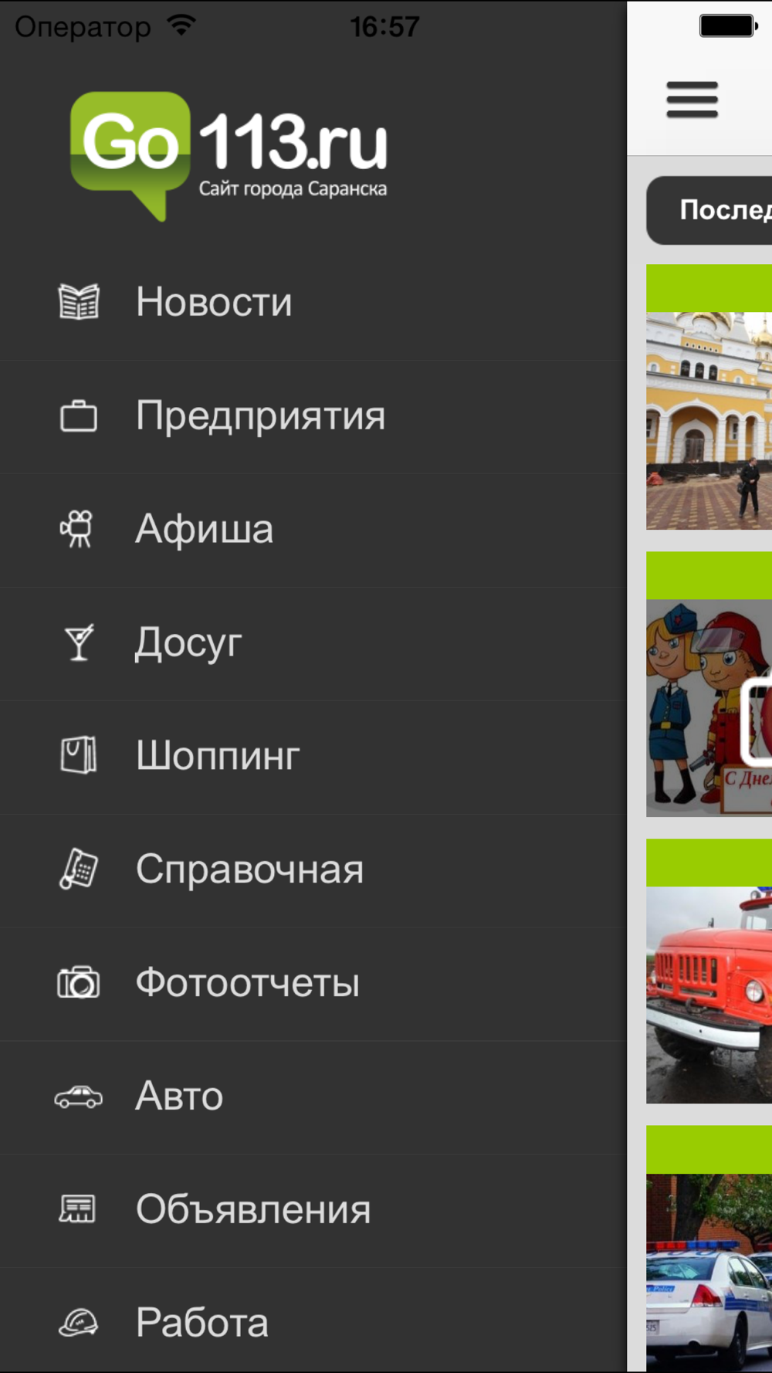Image resolution: width=772 pixels, height=1373 pixels.
Task: Open the Объявления menu item
Action: [313, 1210]
